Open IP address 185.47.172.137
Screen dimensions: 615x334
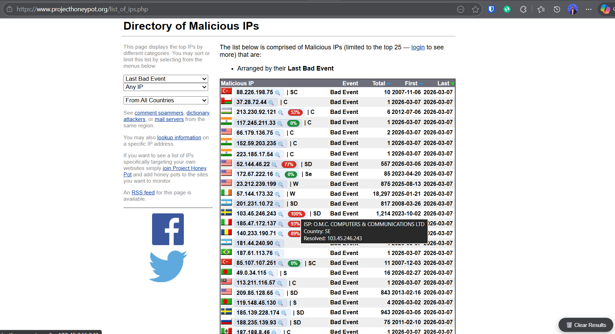pyautogui.click(x=256, y=223)
